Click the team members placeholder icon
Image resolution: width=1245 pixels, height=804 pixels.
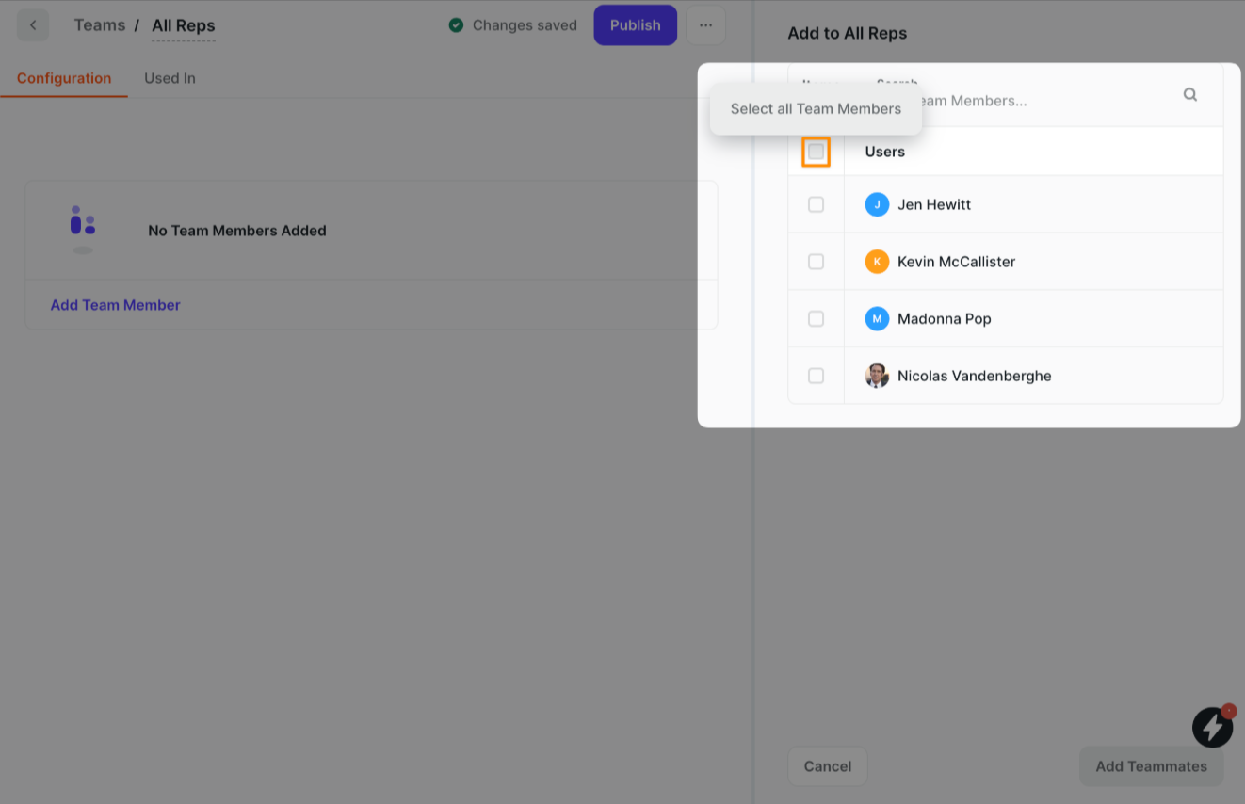pyautogui.click(x=83, y=229)
